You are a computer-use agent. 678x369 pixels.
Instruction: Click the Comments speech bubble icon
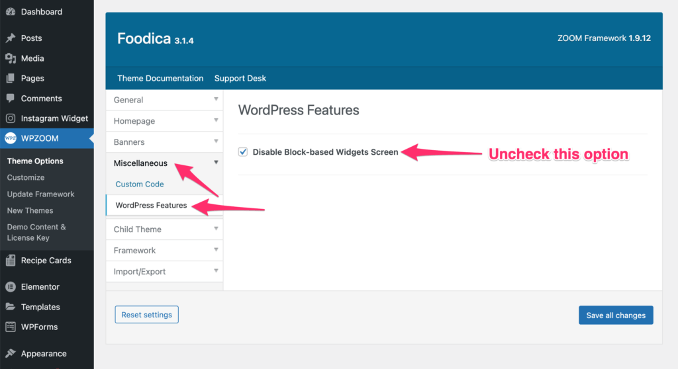point(10,99)
